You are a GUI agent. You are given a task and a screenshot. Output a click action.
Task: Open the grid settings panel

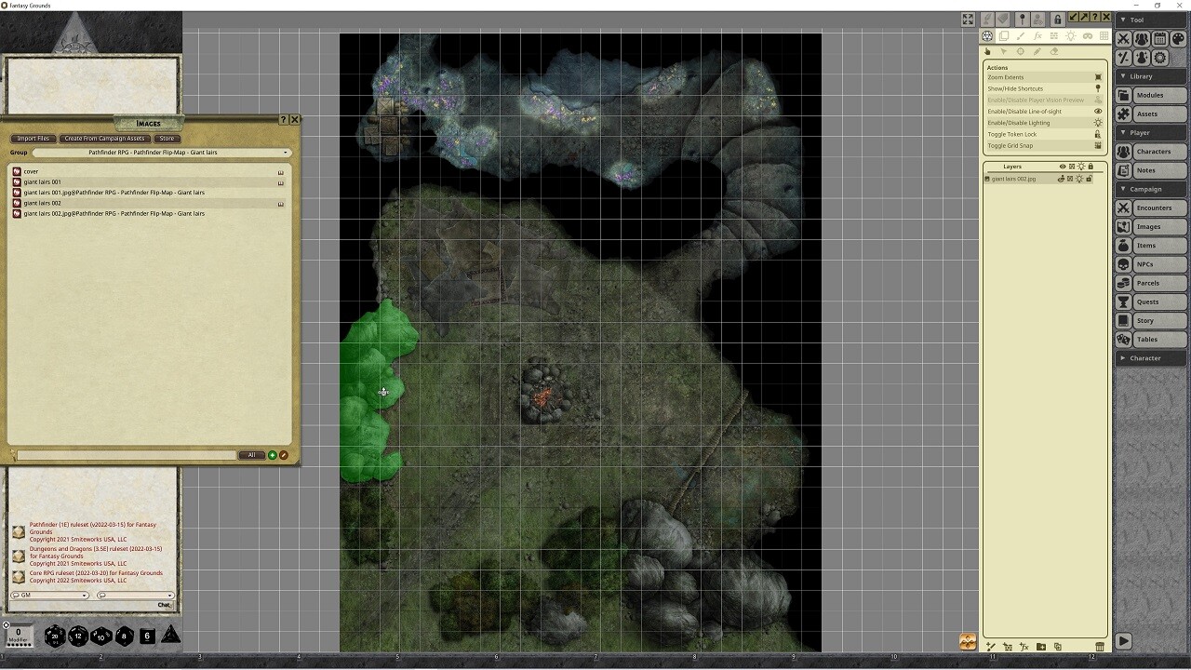coord(1104,37)
